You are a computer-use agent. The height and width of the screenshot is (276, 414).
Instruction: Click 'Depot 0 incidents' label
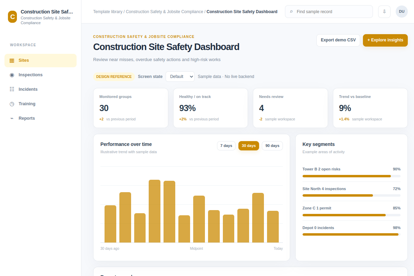(x=318, y=228)
